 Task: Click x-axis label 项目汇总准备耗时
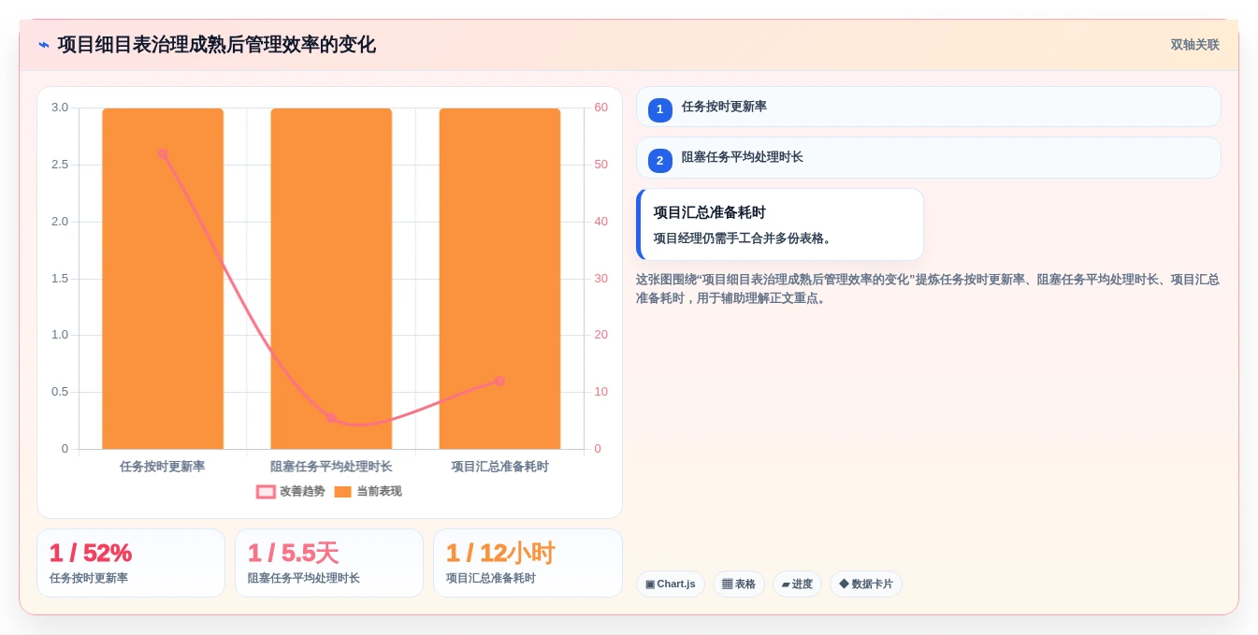coord(499,467)
